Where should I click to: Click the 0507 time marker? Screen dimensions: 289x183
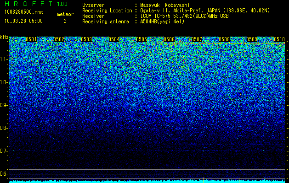point(197,39)
